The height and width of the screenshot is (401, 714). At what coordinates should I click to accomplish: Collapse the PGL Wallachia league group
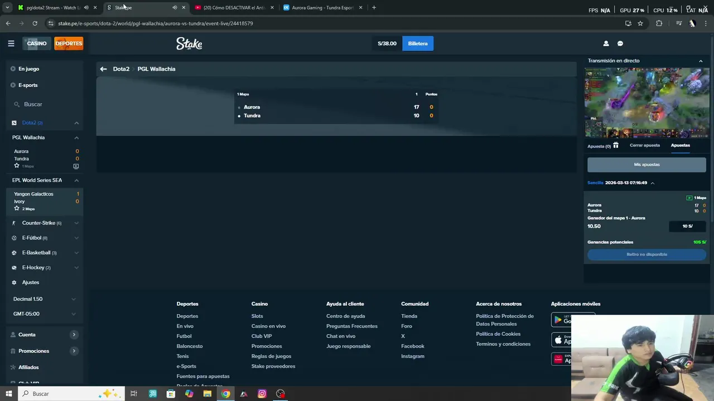pos(76,138)
